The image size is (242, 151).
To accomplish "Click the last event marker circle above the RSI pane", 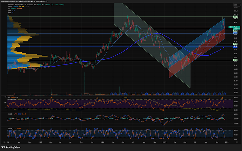I will pyautogui.click(x=224, y=93).
